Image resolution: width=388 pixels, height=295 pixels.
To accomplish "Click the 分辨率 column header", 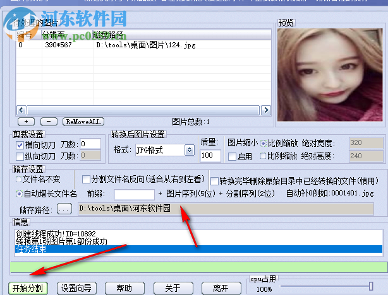I will [x=67, y=35].
